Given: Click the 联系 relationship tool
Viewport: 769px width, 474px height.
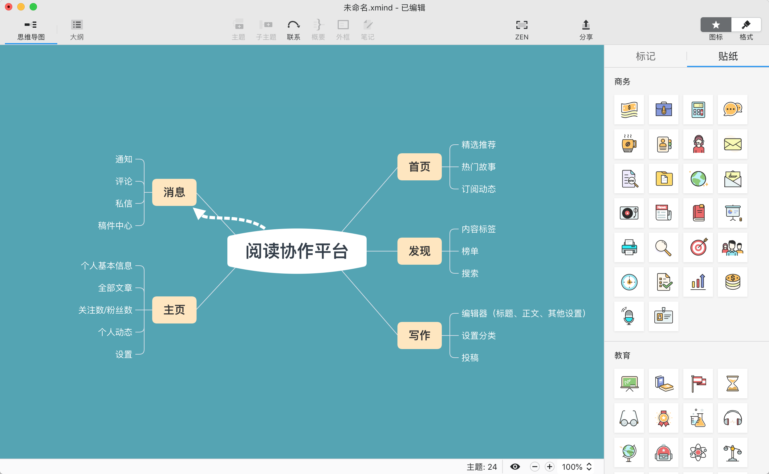Looking at the screenshot, I should tap(293, 30).
